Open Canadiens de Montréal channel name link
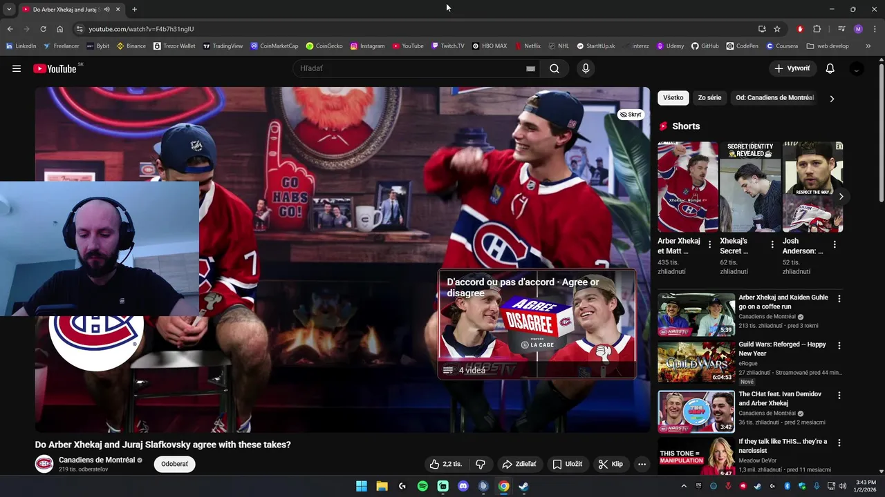The image size is (885, 497). [97, 460]
